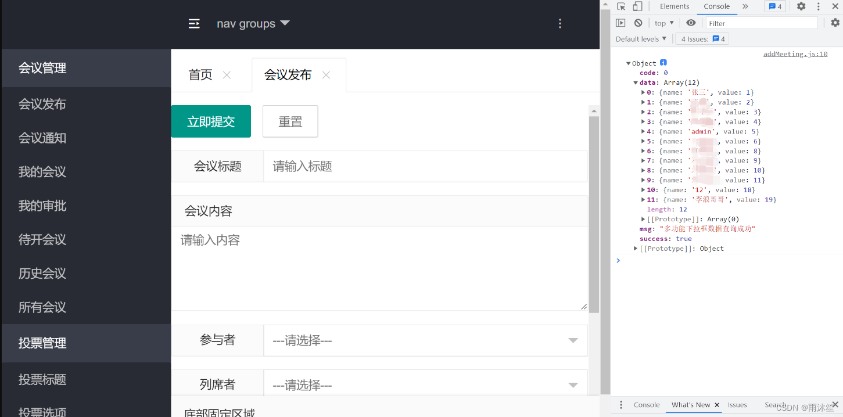The image size is (843, 417).
Task: Collapse the side menu with hamburger icon
Action: [x=194, y=24]
